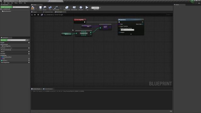Screen dimensions: 201x113
Task: Switch to the Construction Script tab
Action: click(48, 12)
